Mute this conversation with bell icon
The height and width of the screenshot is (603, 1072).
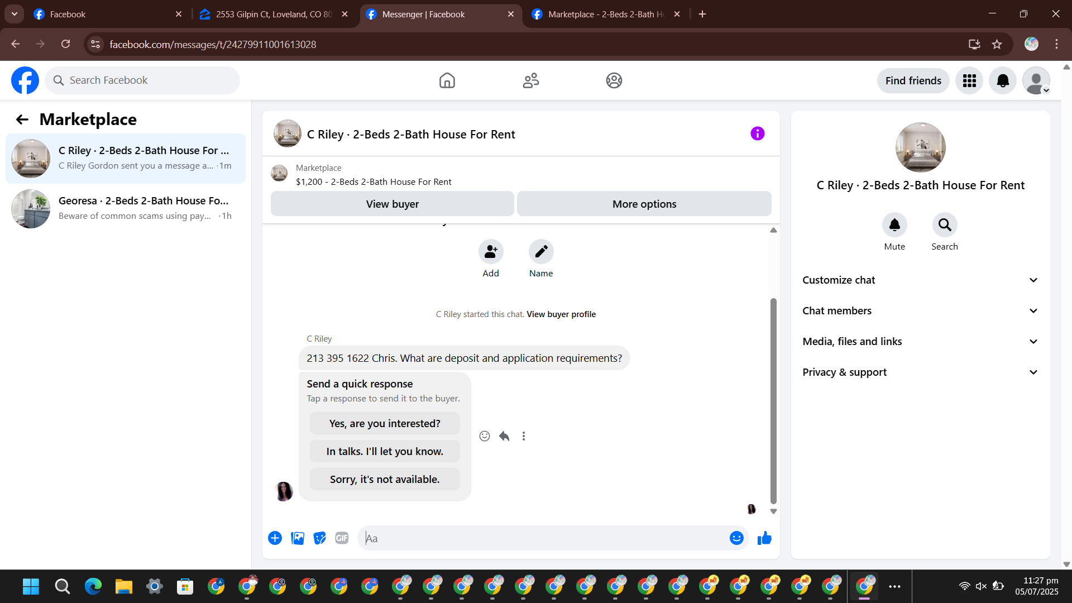tap(894, 225)
